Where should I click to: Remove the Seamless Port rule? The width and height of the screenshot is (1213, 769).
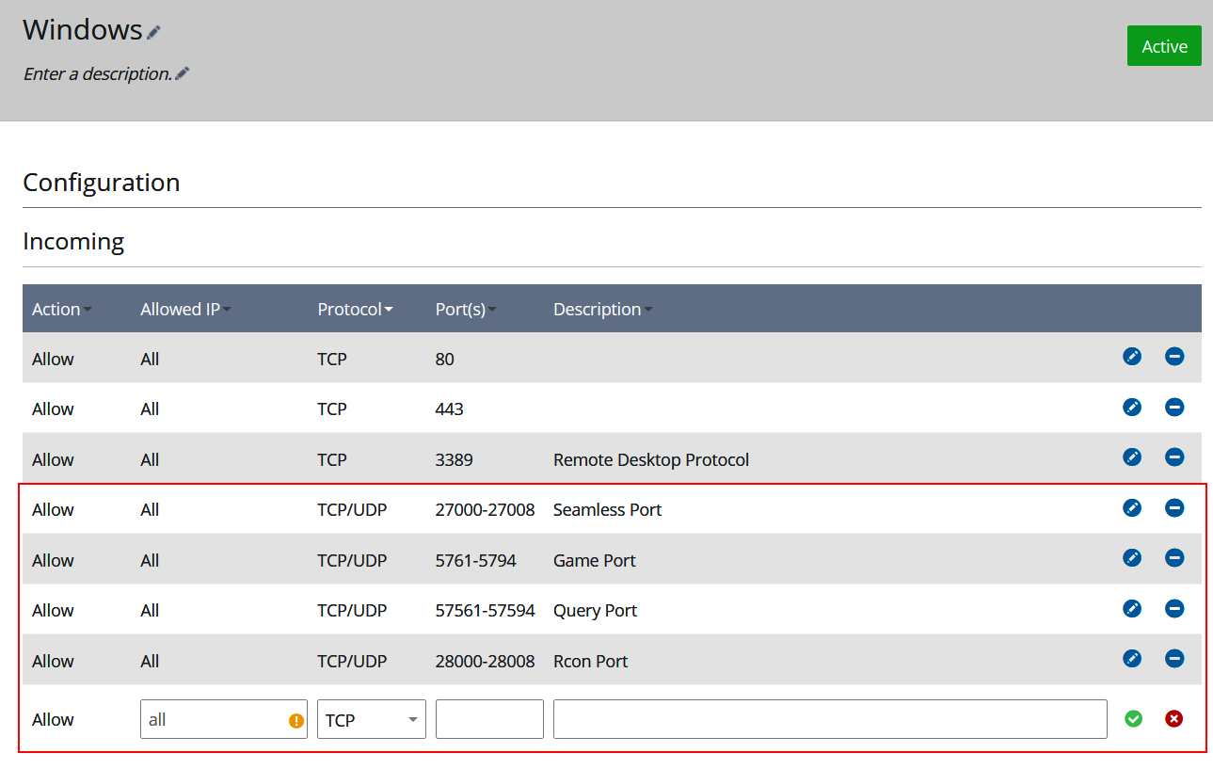(x=1174, y=507)
